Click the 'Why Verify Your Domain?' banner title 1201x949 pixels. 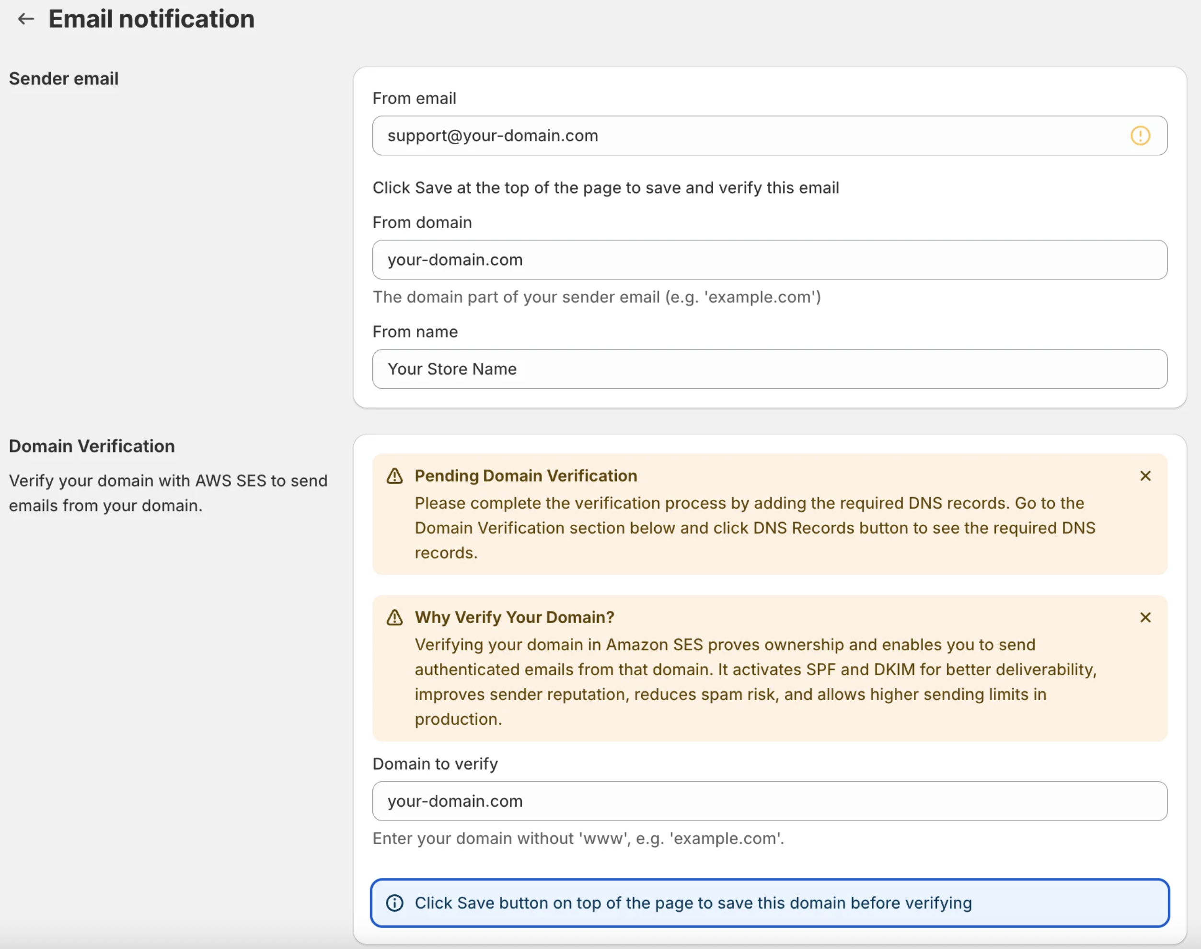coord(514,617)
